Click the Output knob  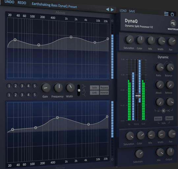(x=170, y=152)
